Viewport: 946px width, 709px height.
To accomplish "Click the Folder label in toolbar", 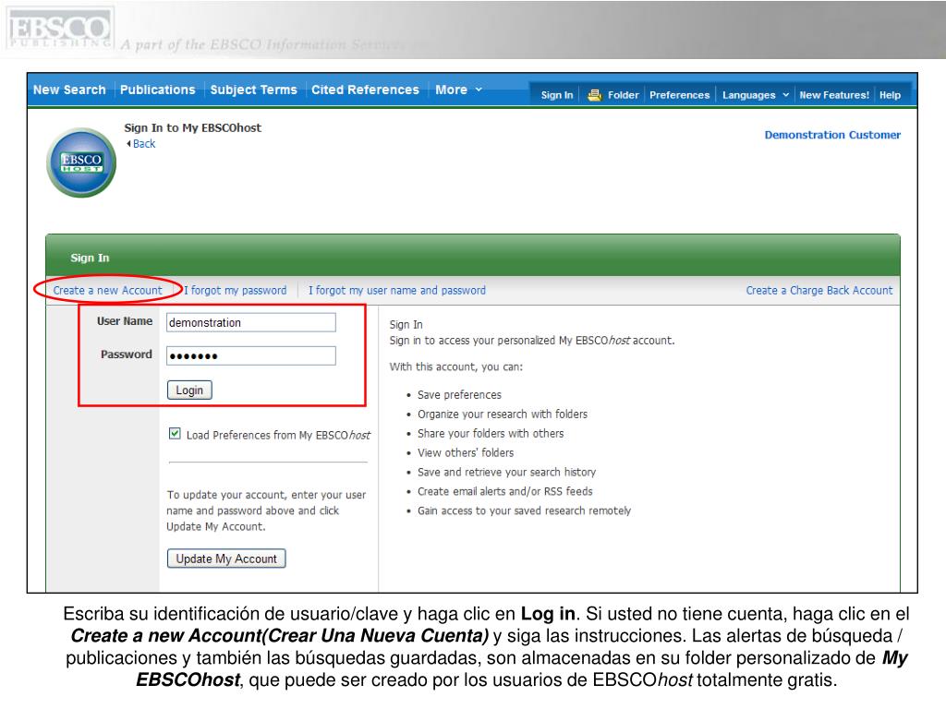I will pos(624,95).
